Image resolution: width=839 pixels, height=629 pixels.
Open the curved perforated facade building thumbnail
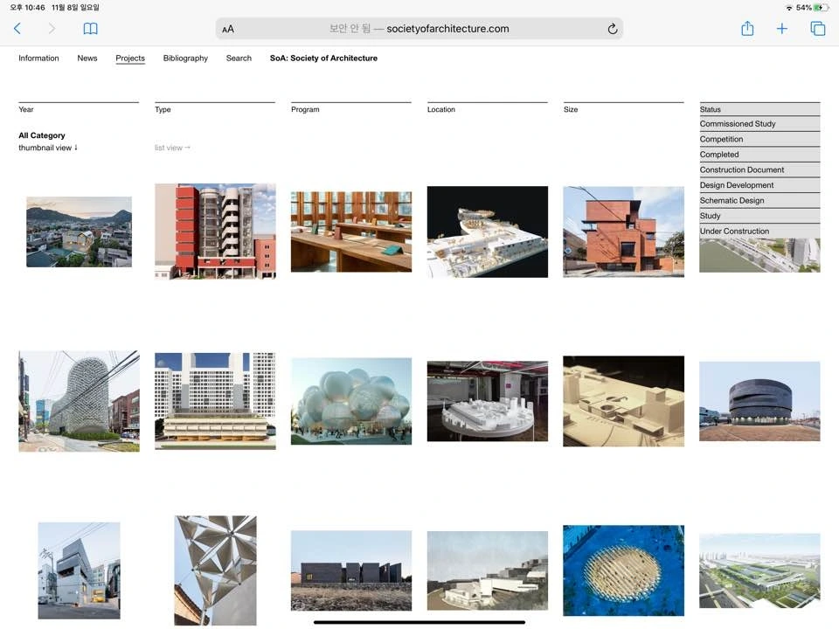[x=79, y=401]
